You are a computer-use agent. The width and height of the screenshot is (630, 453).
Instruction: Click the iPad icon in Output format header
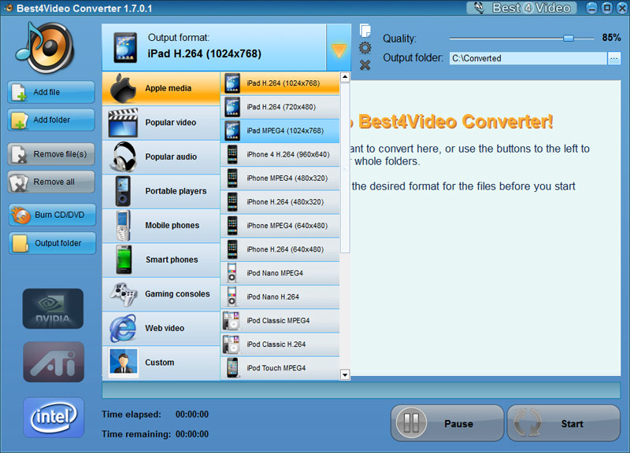pyautogui.click(x=125, y=47)
